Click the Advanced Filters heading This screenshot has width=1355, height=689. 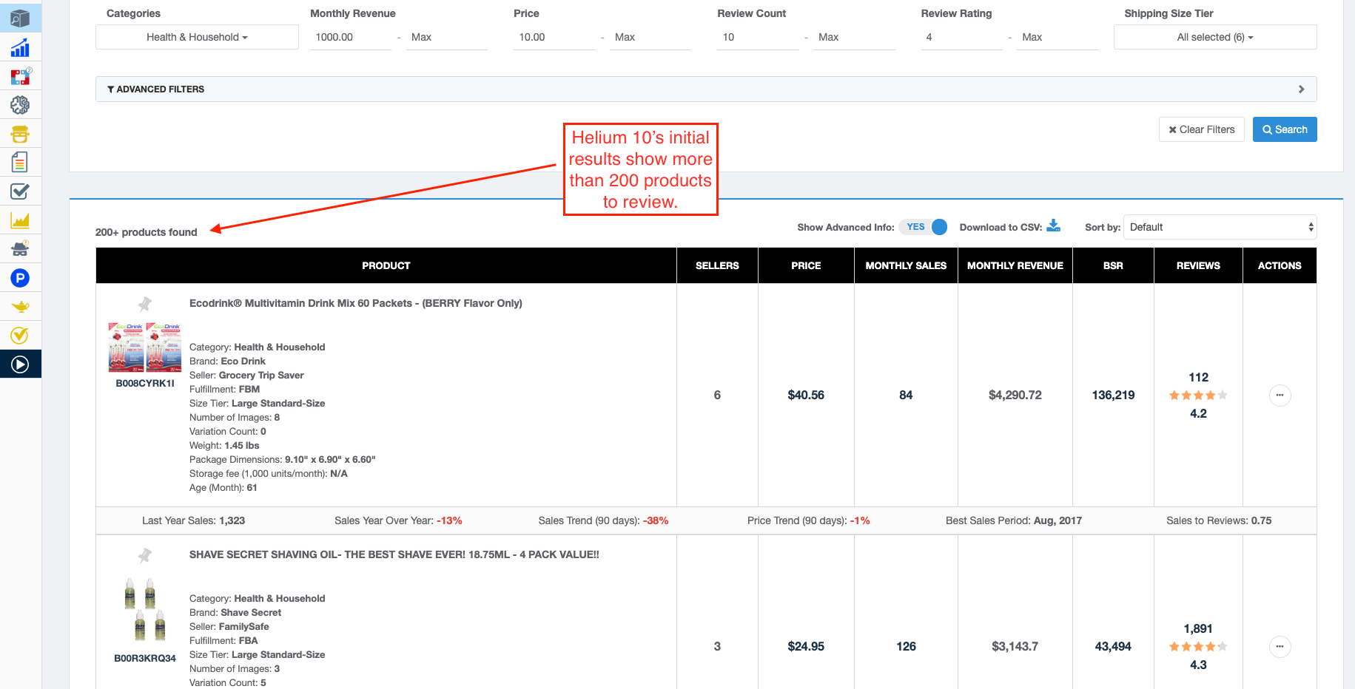(x=156, y=89)
